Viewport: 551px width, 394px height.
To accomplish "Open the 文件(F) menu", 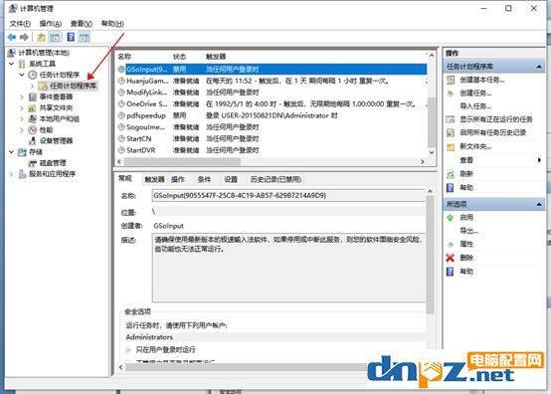I will [x=20, y=24].
